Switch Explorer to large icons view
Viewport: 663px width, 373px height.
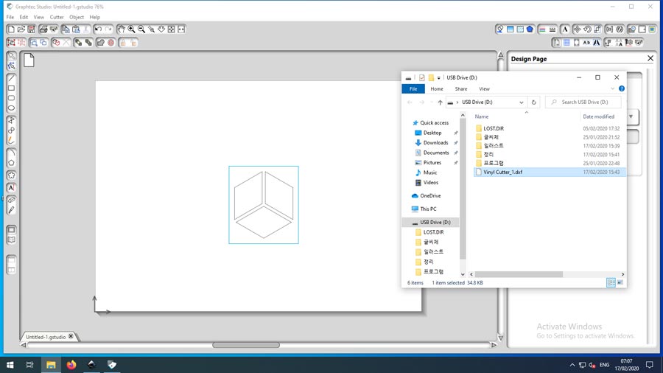tap(620, 282)
